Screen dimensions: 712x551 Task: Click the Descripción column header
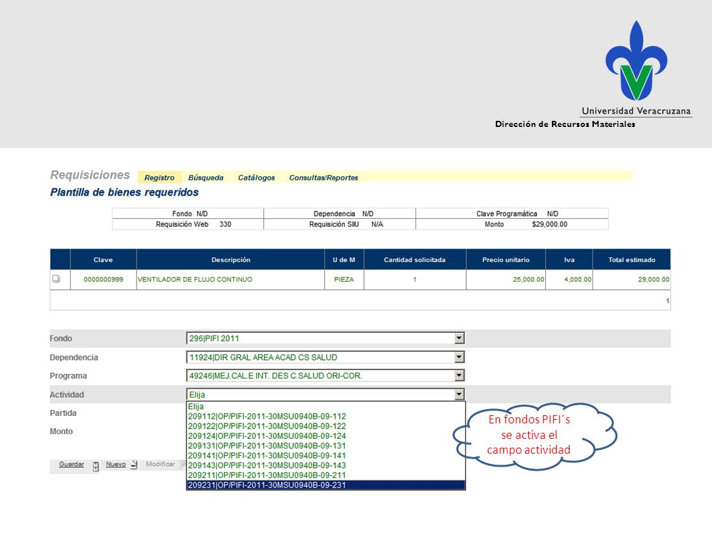[230, 259]
